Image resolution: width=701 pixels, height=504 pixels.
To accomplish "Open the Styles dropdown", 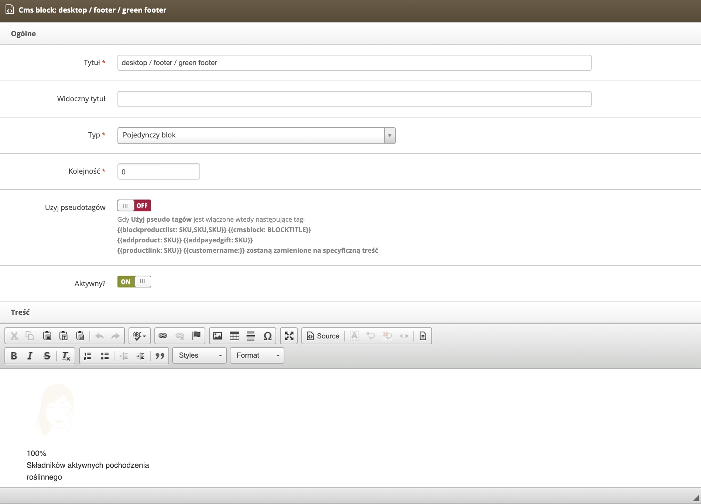I will click(x=199, y=355).
